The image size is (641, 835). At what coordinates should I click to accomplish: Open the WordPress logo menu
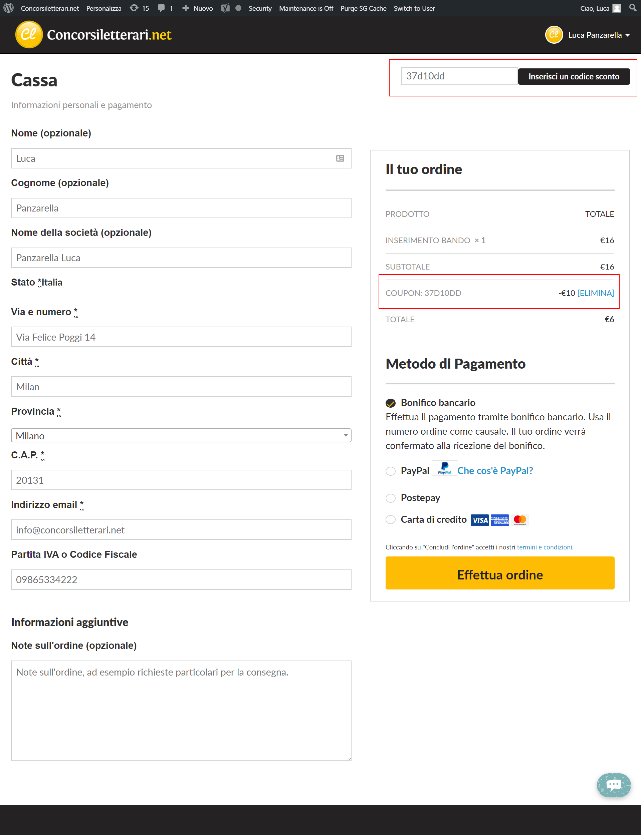click(x=8, y=8)
